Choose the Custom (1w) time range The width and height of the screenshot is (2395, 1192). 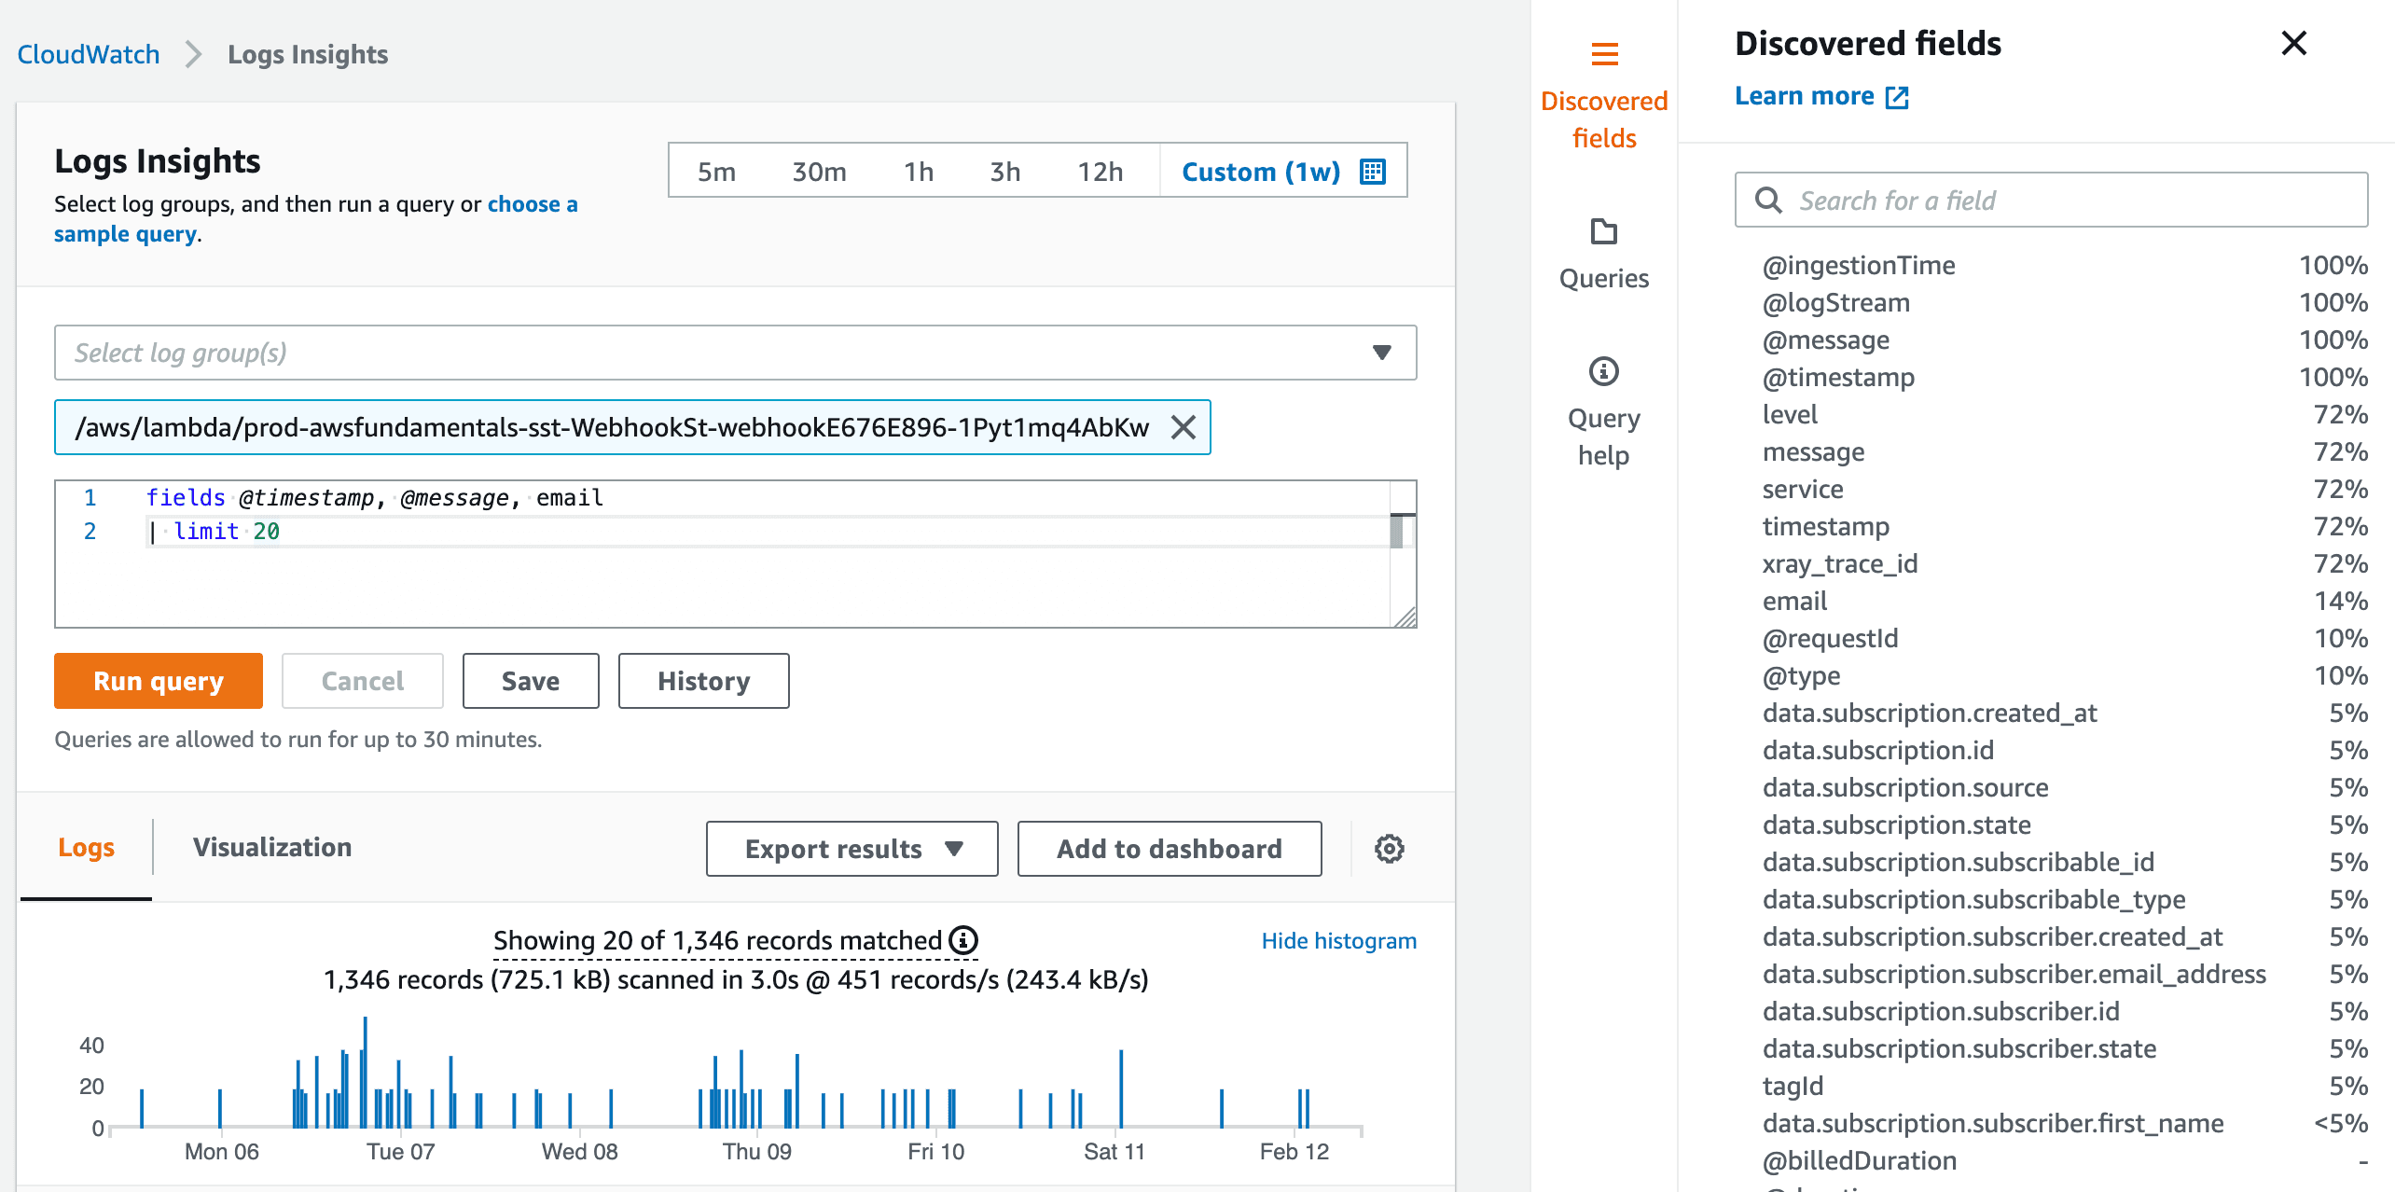click(x=1261, y=172)
